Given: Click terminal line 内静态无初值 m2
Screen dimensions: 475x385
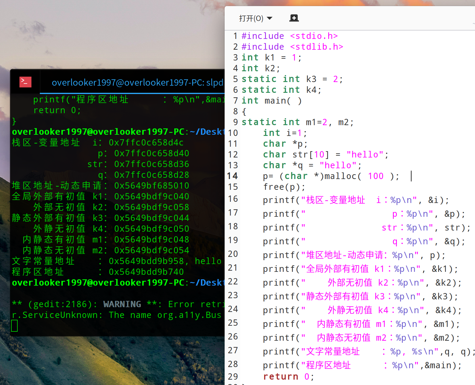Looking at the screenshot, I should click(x=106, y=250).
